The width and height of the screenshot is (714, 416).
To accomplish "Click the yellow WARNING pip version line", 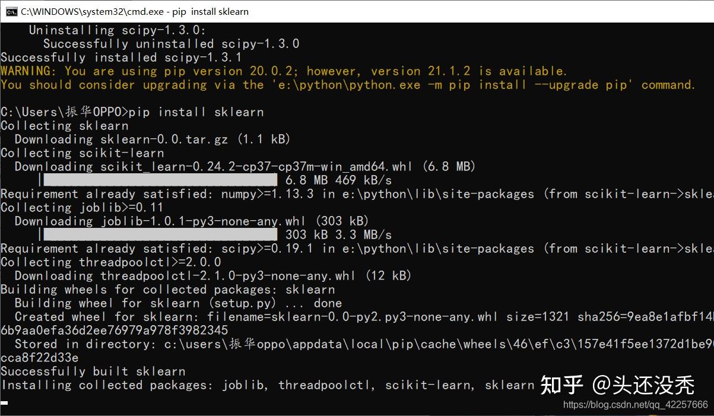I will [284, 71].
